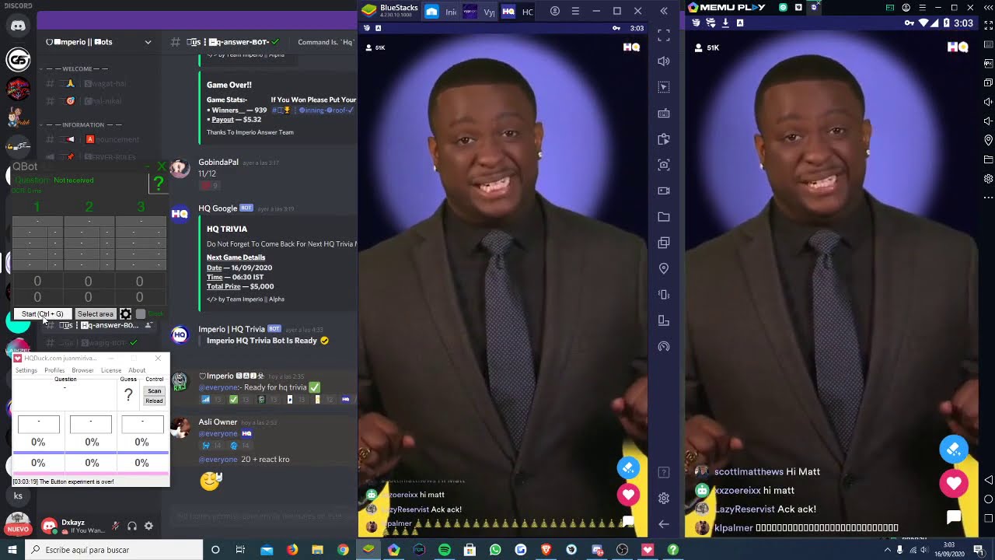Click the QBot green question mark icon

pos(158,184)
